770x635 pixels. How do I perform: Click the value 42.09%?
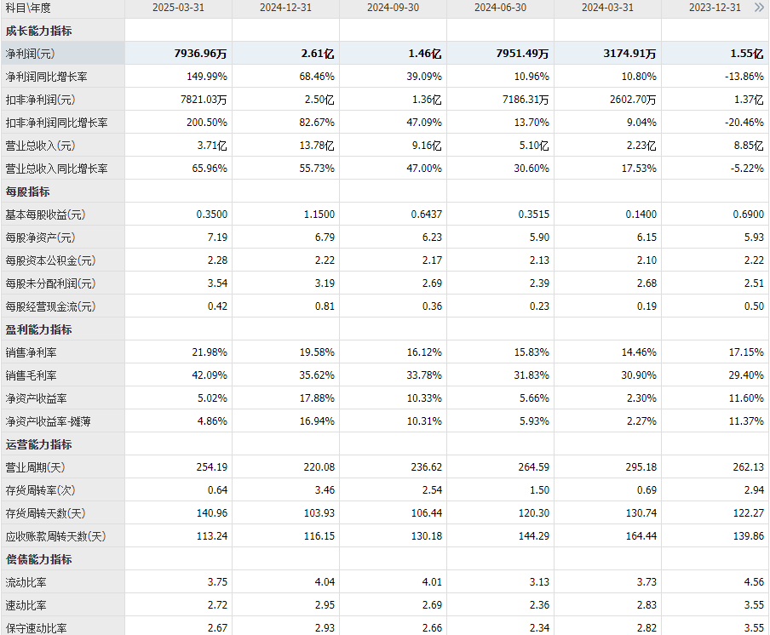(x=210, y=375)
